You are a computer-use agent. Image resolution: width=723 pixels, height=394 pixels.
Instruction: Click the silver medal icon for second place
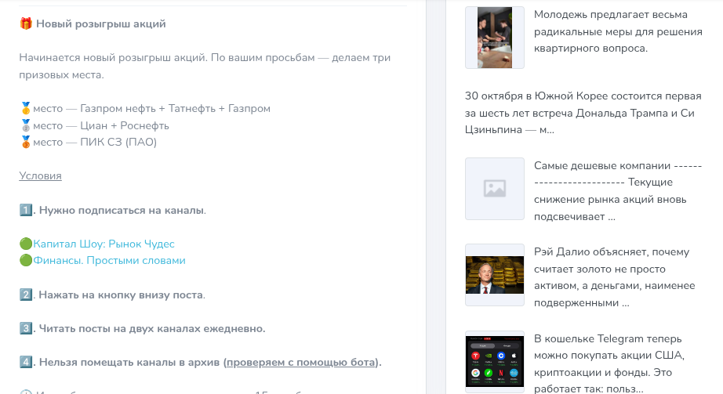(26, 125)
